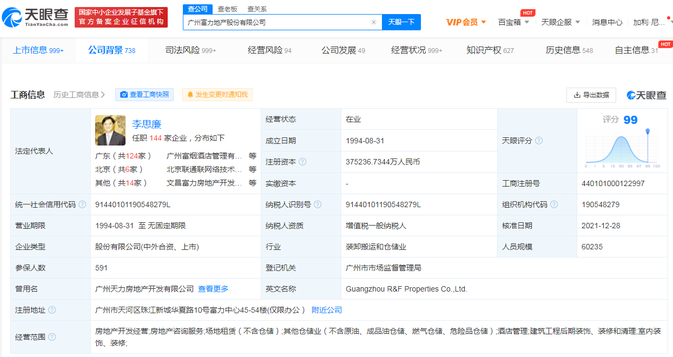
Task: Click help icon next to 组织机构代码
Action: pos(554,204)
